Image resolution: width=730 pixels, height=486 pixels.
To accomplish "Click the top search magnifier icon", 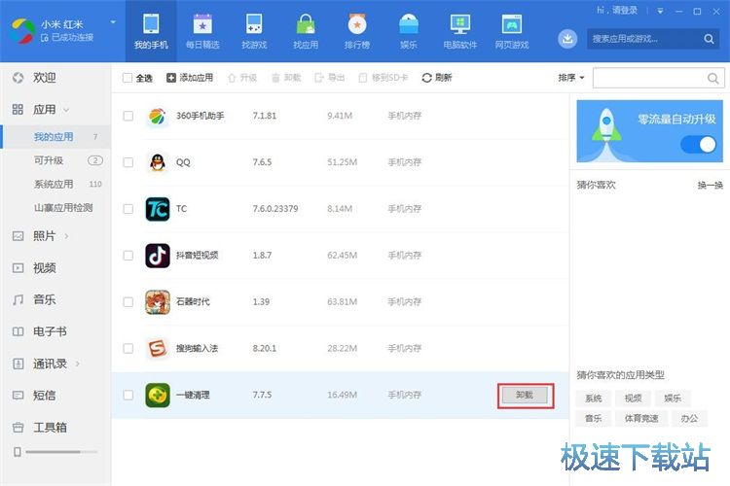I will (x=709, y=39).
